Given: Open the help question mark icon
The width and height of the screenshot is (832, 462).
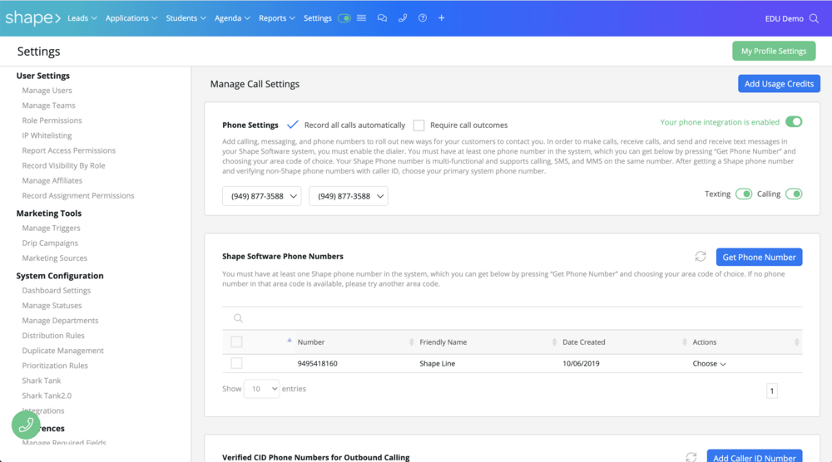Looking at the screenshot, I should (423, 18).
